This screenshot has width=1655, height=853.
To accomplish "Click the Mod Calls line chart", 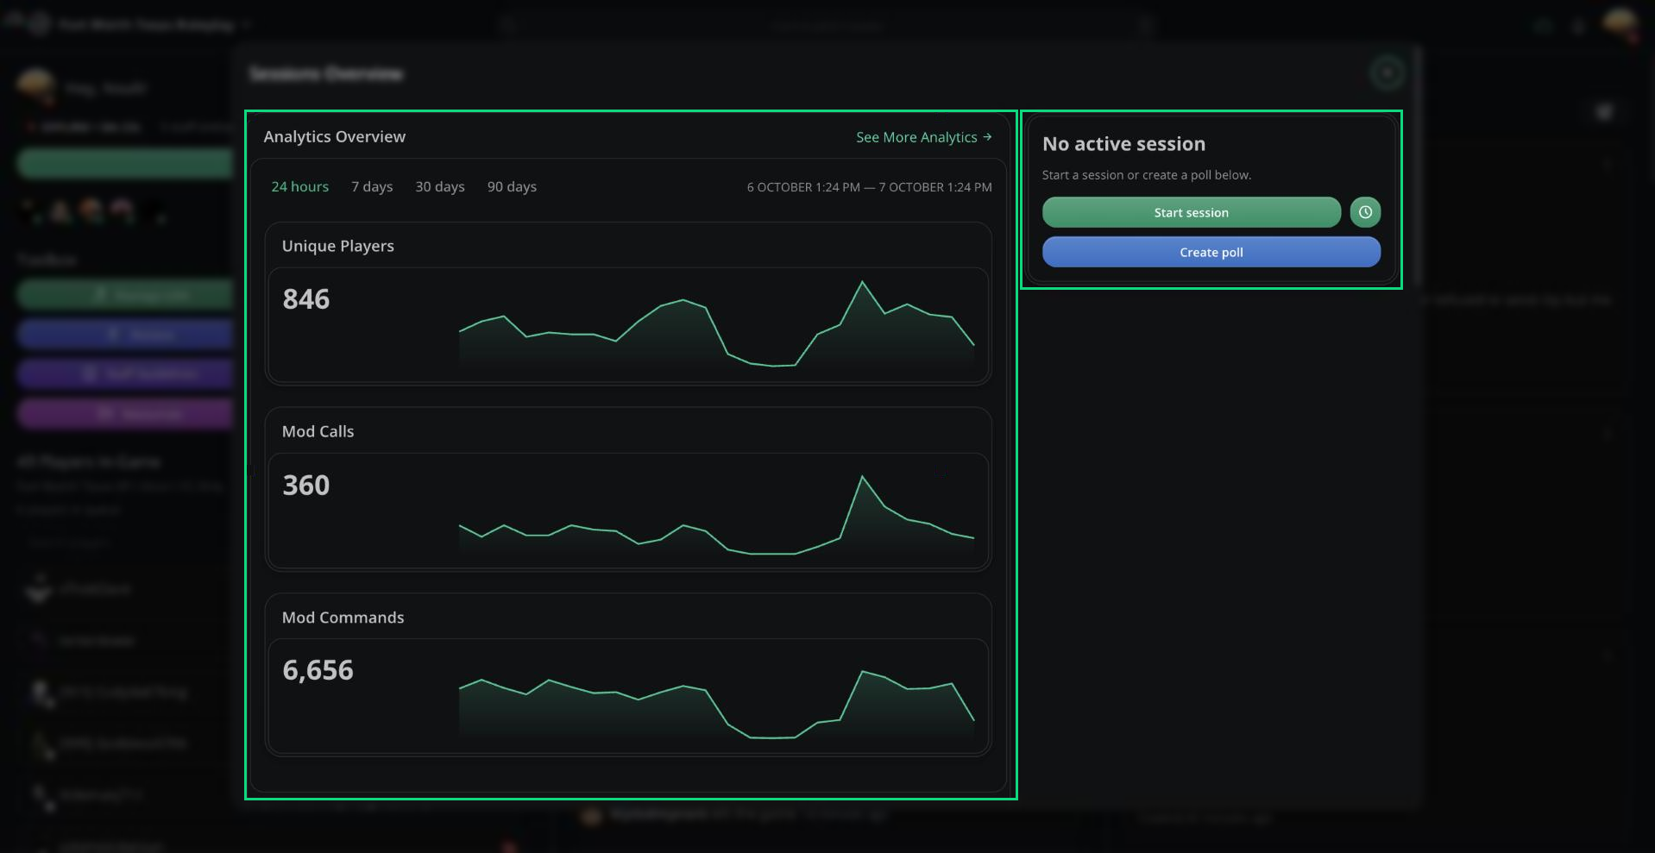I will coord(716,514).
